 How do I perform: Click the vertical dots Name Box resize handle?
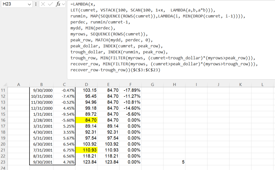coord(36,4)
